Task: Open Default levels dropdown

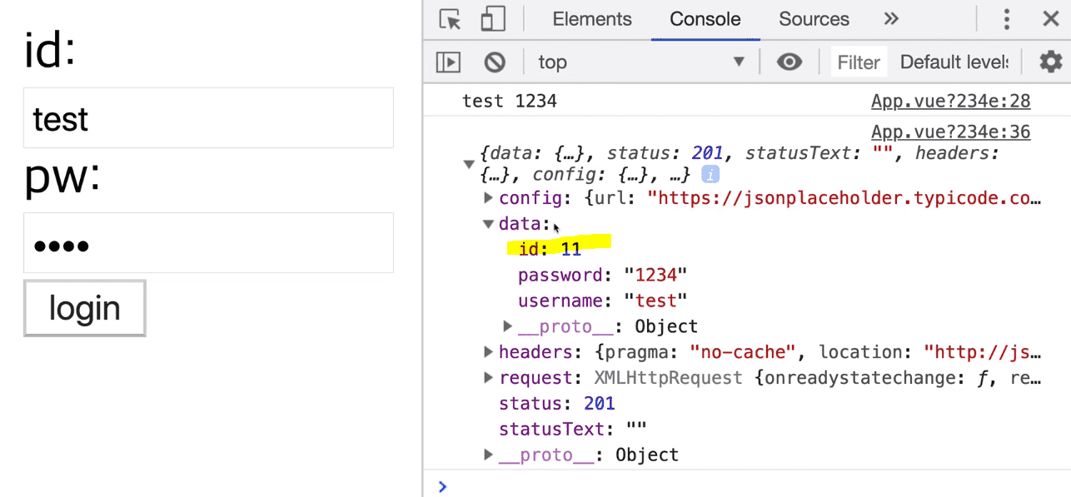Action: 954,62
